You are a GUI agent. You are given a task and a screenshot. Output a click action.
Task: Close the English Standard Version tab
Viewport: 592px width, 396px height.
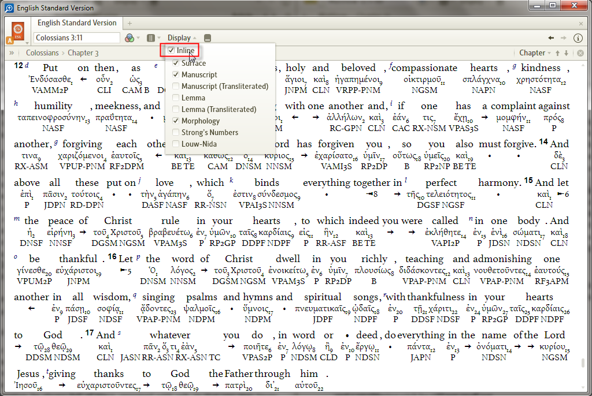(x=580, y=24)
